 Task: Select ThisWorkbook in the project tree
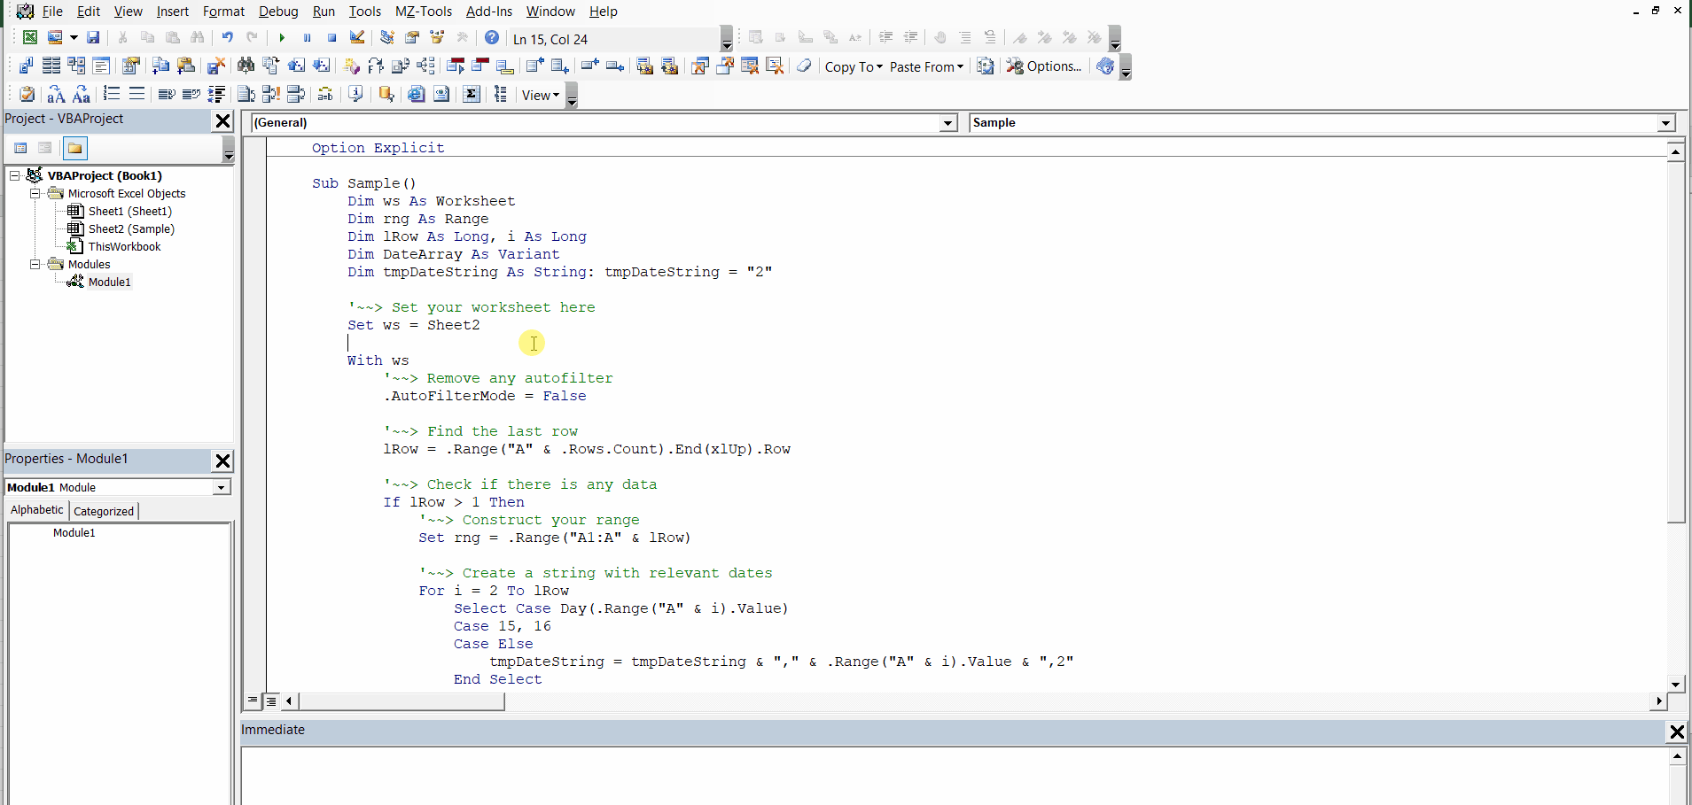coord(125,246)
